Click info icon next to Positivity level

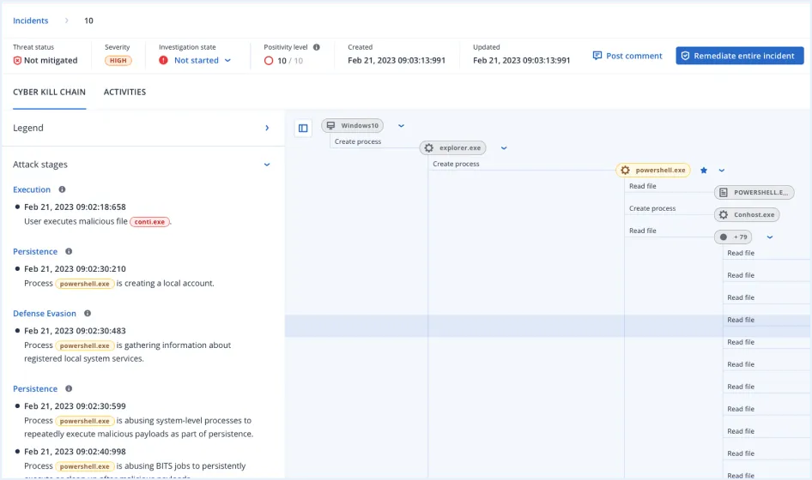[316, 47]
